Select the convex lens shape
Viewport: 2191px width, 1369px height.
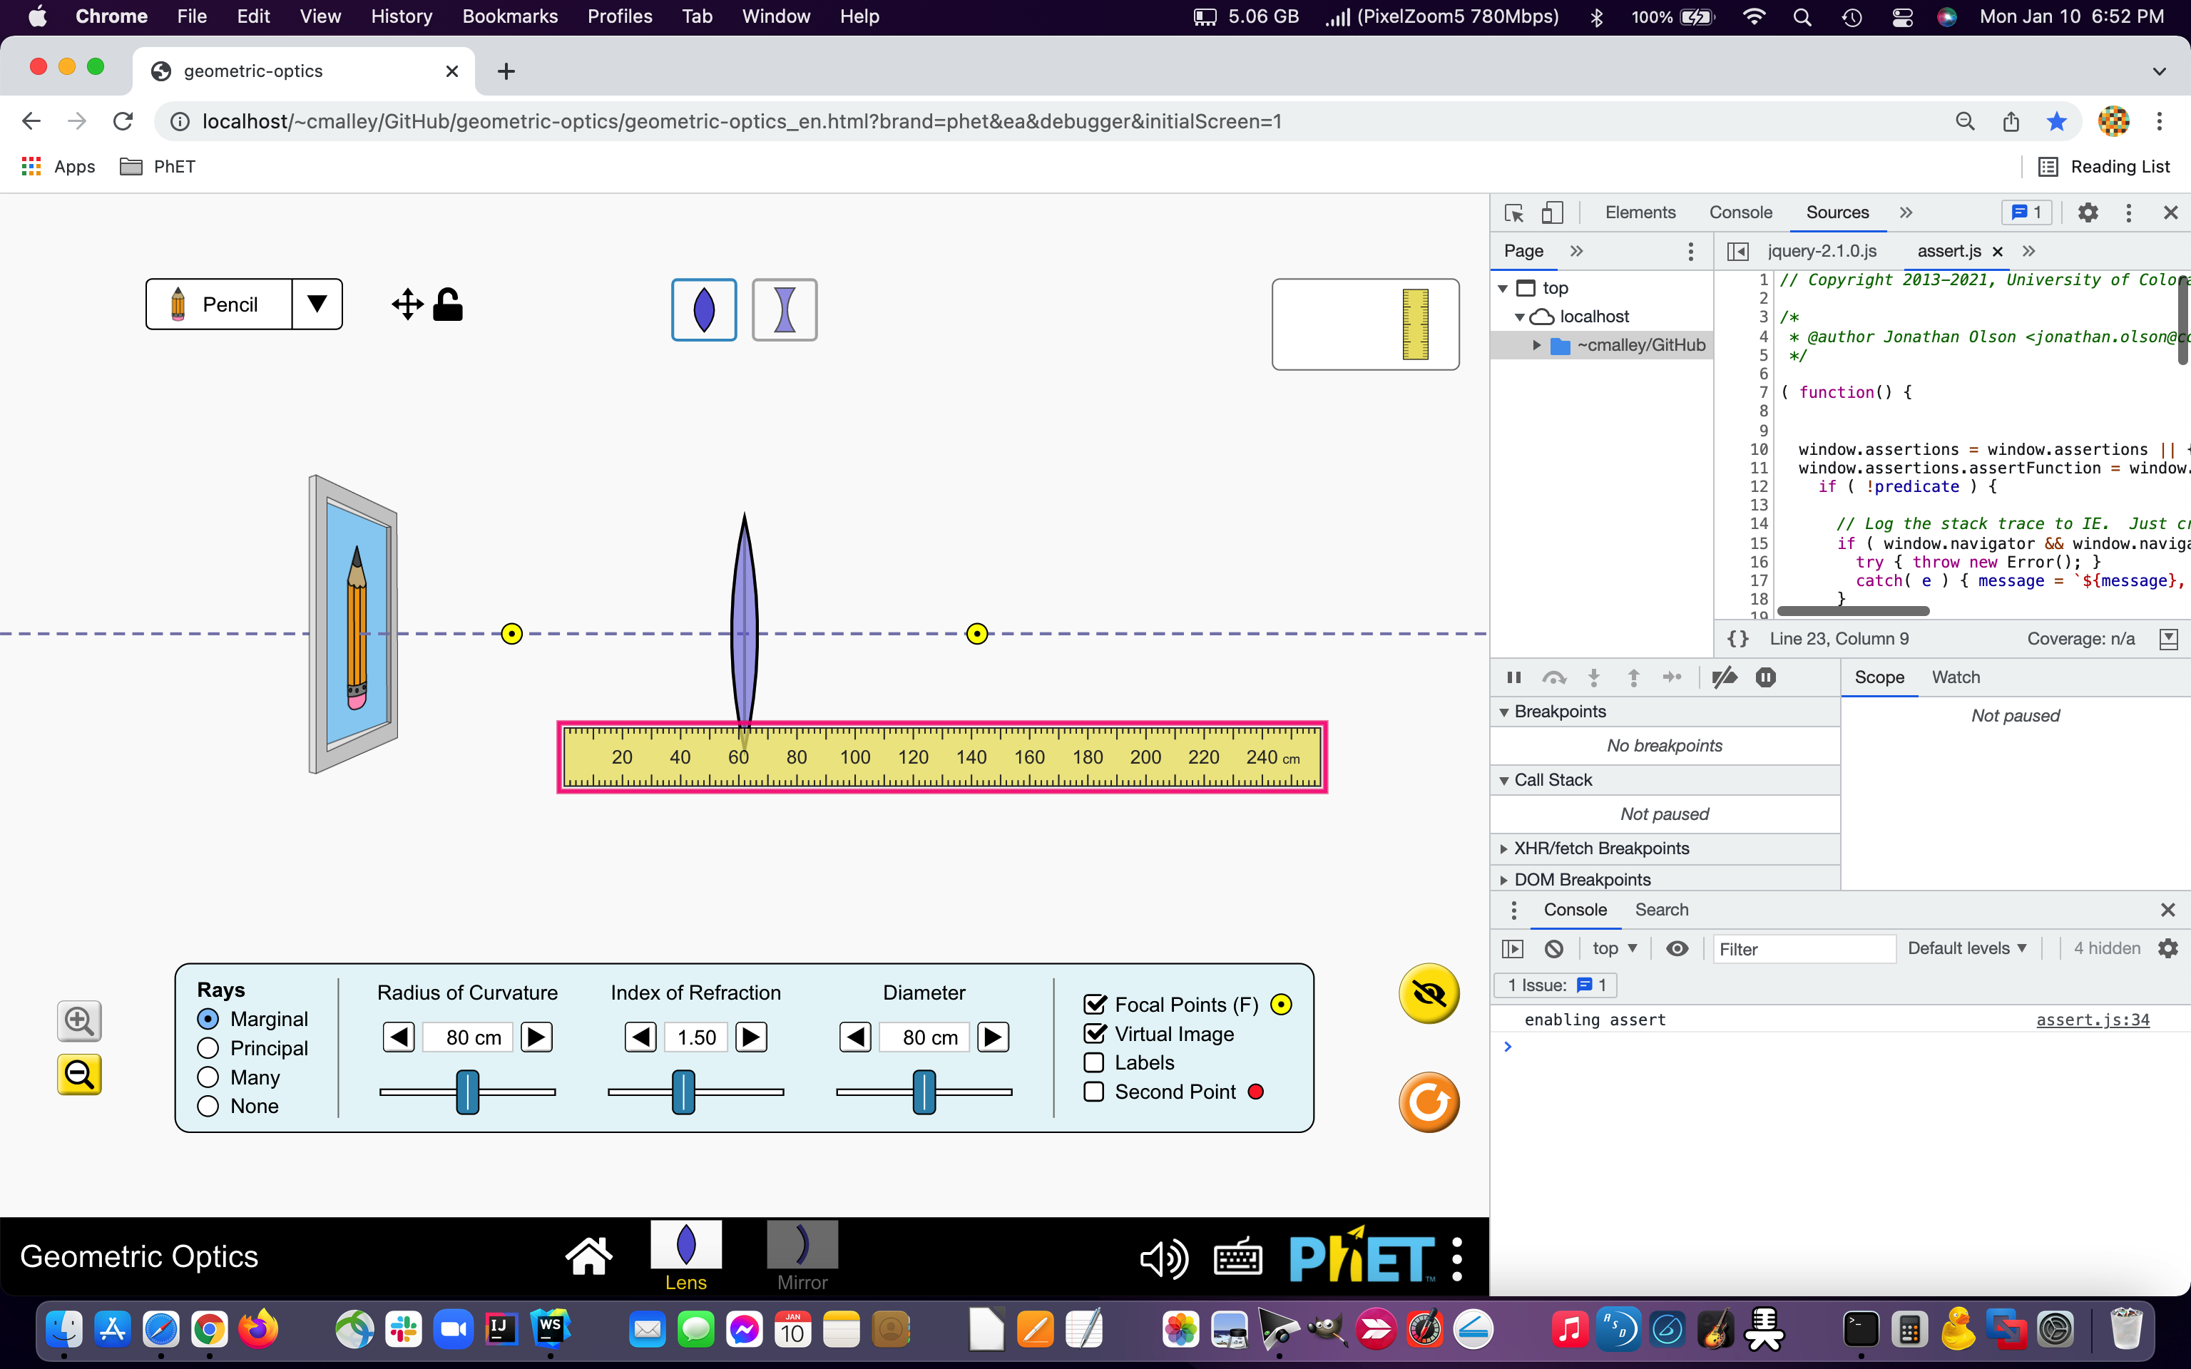click(705, 309)
